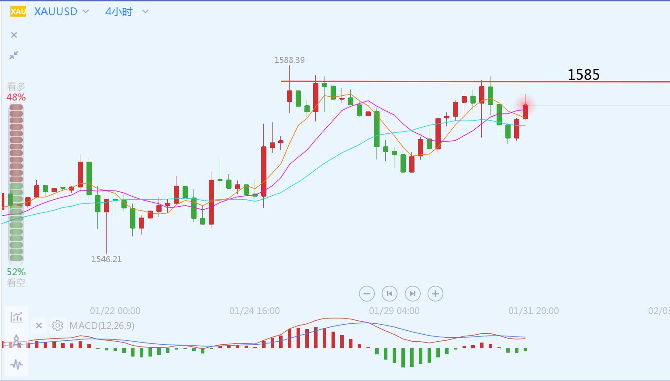Click the collapse chart arrows icon

pyautogui.click(x=14, y=55)
